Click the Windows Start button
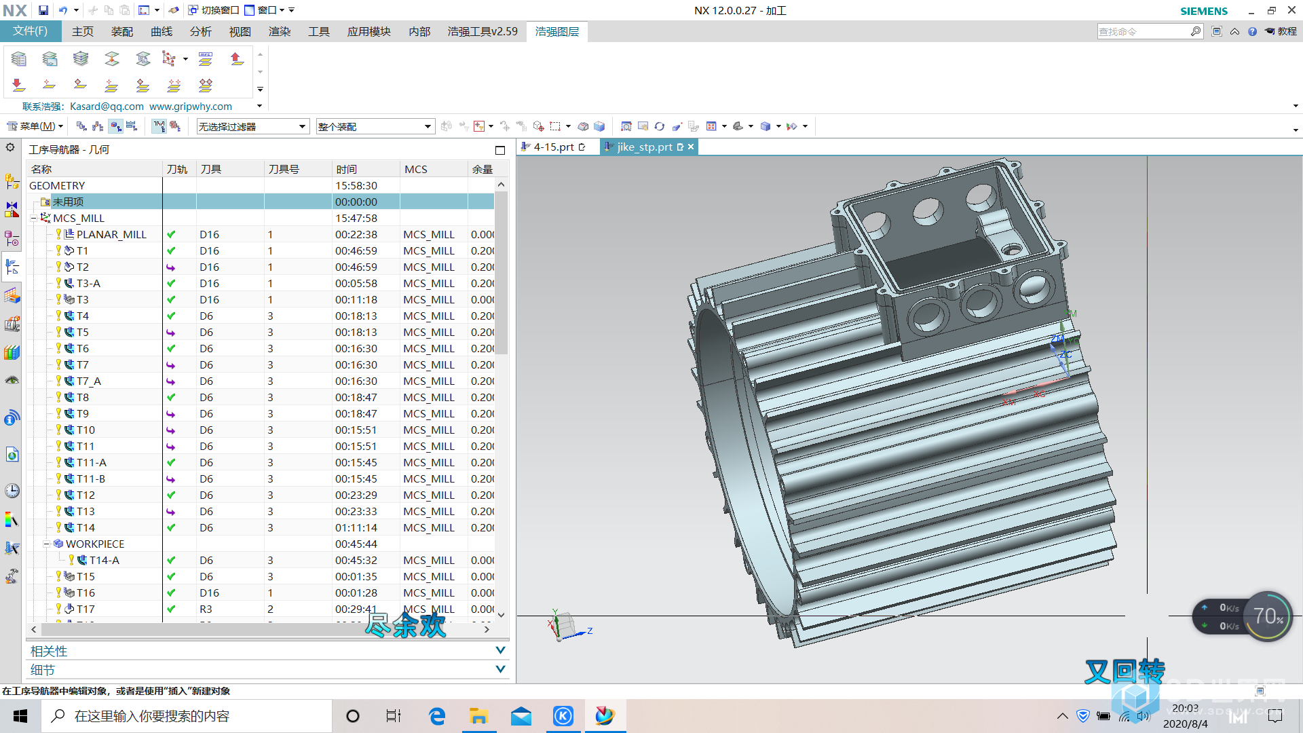This screenshot has width=1303, height=733. pyautogui.click(x=20, y=716)
